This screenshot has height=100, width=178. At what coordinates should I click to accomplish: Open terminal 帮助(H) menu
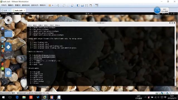coord(58,25)
